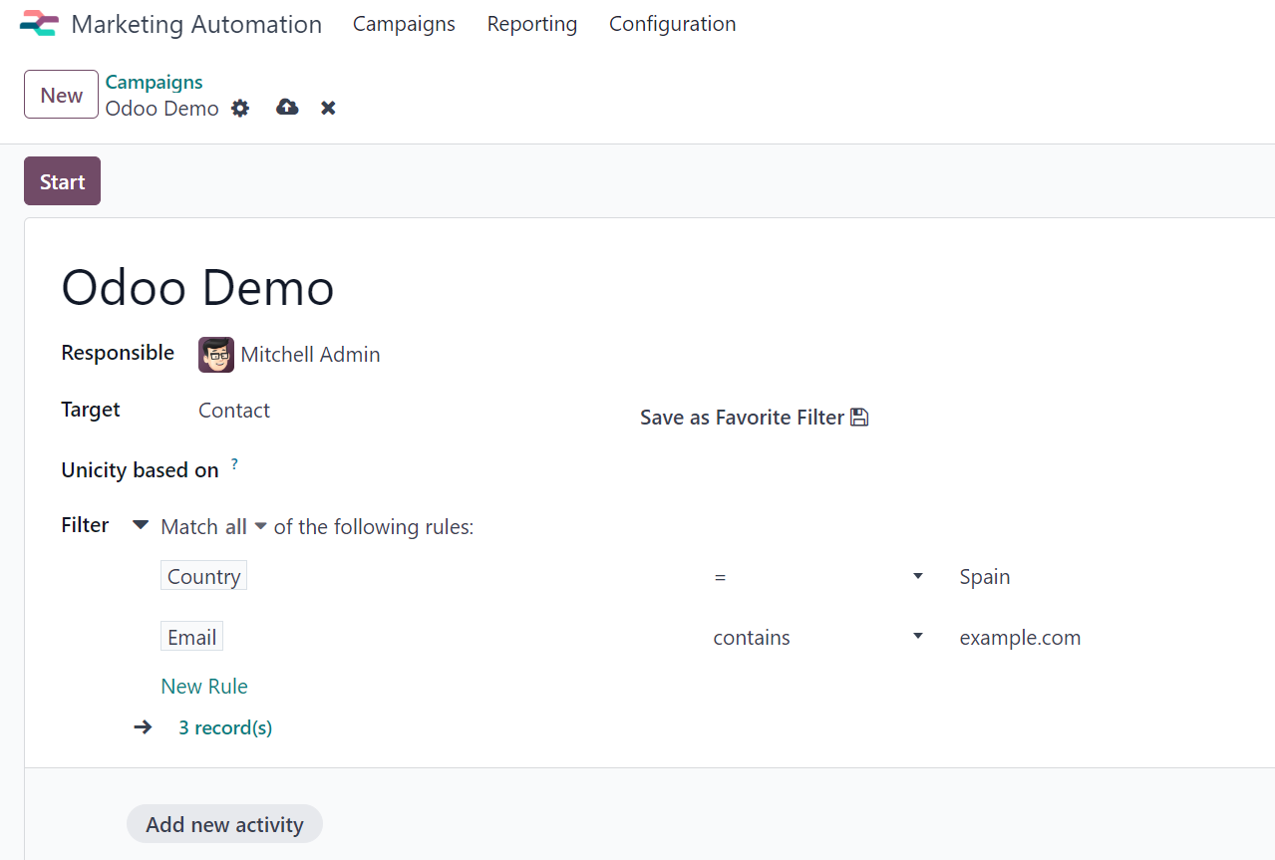Edit the Odoo Demo campaign title
Image resolution: width=1275 pixels, height=860 pixels.
[197, 288]
